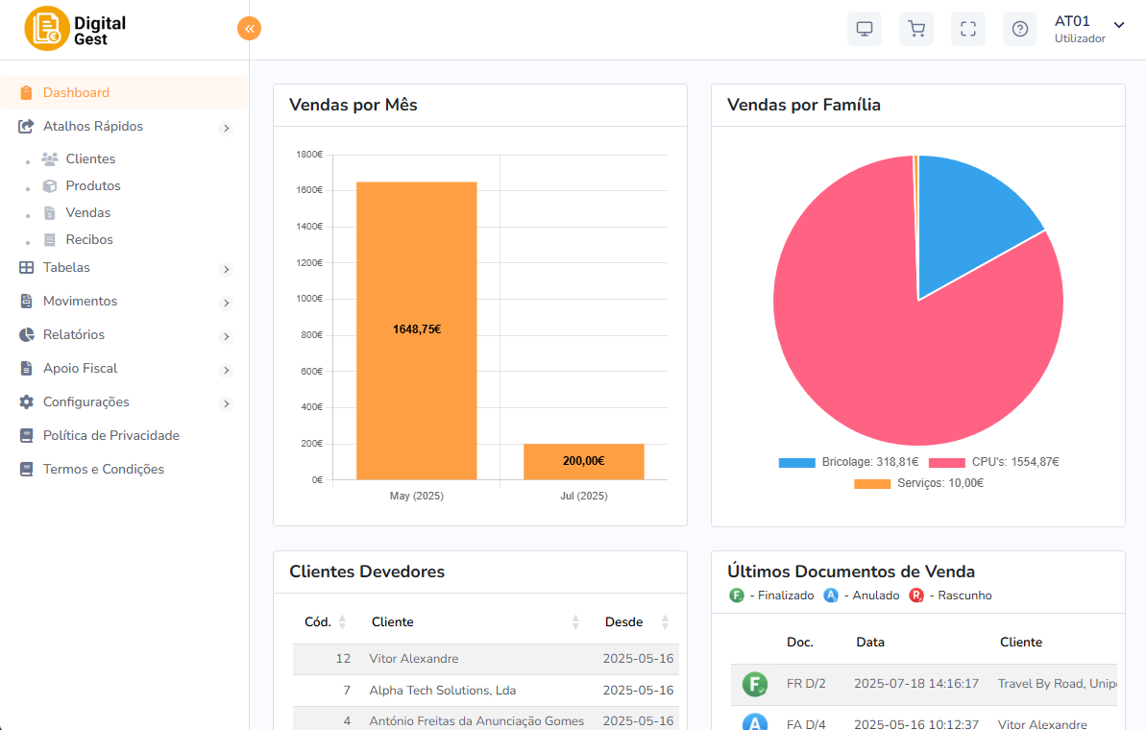Open the shopping cart icon
Screen dimensions: 1146x730
915,29
